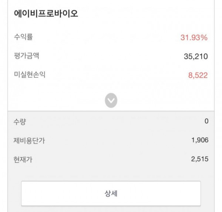Click the 현재가 row in the gray details section
The width and height of the screenshot is (222, 212).
pos(111,159)
